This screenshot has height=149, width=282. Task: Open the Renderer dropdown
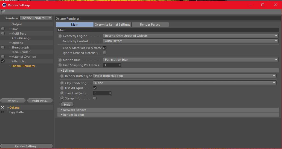point(36,18)
